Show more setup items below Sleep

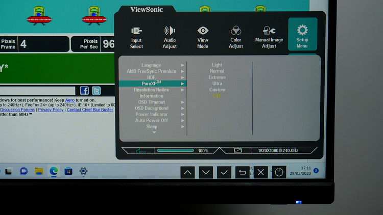pyautogui.click(x=154, y=132)
